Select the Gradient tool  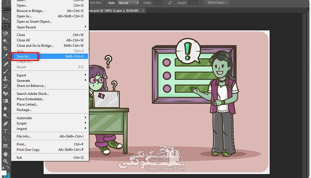coord(5,101)
